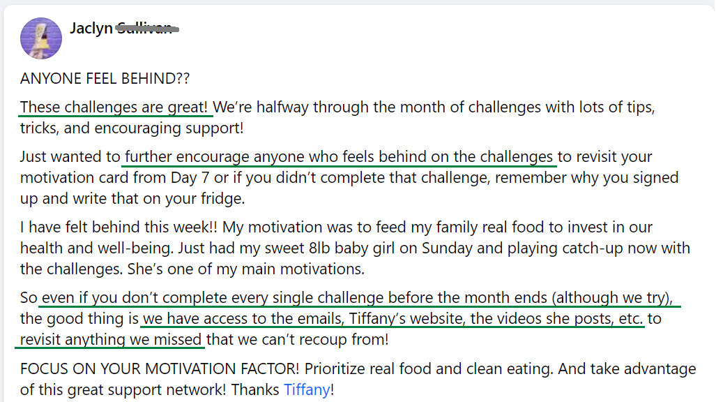The height and width of the screenshot is (402, 716).
Task: Click underlined phrase "These challenges are great!"
Action: tap(115, 107)
